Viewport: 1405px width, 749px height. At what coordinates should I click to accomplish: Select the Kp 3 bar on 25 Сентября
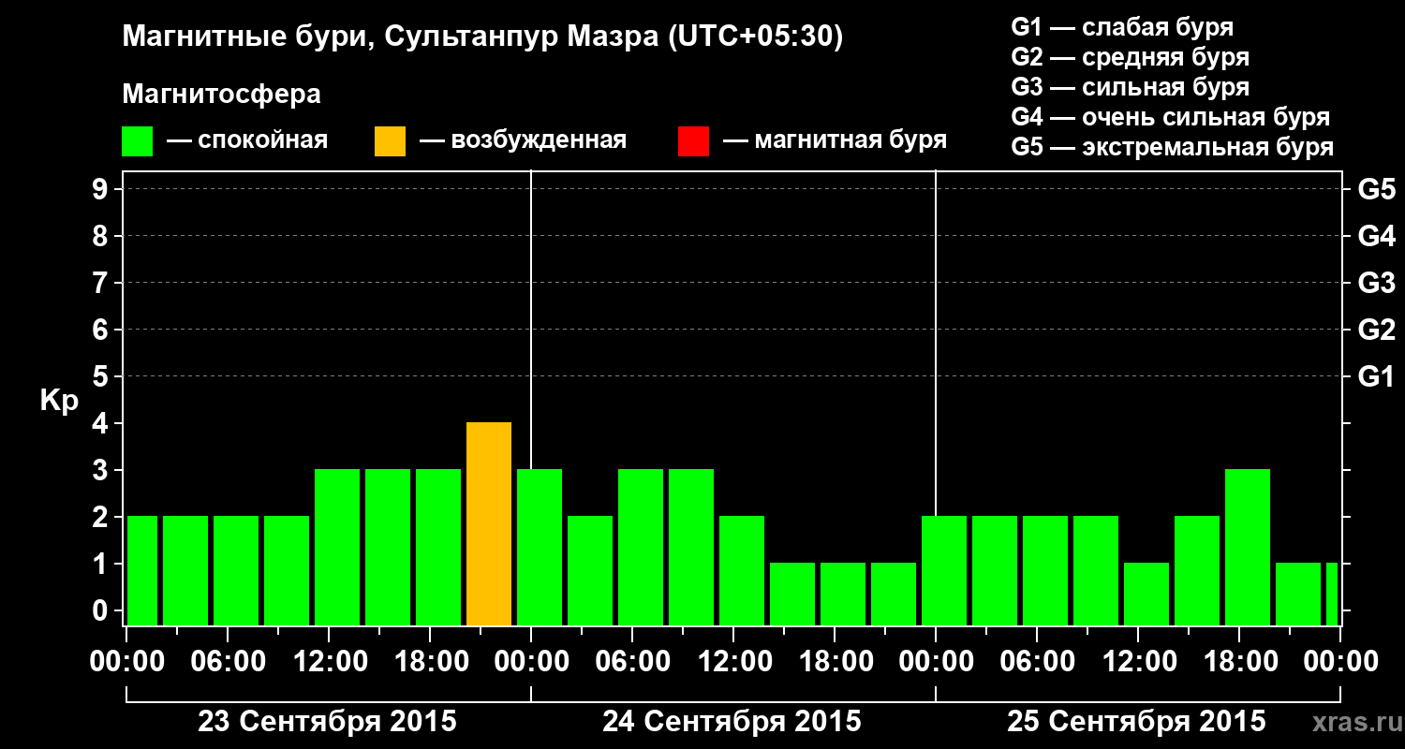tap(1248, 548)
